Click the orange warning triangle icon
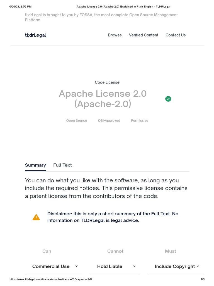214x286 pixels. pos(36,217)
